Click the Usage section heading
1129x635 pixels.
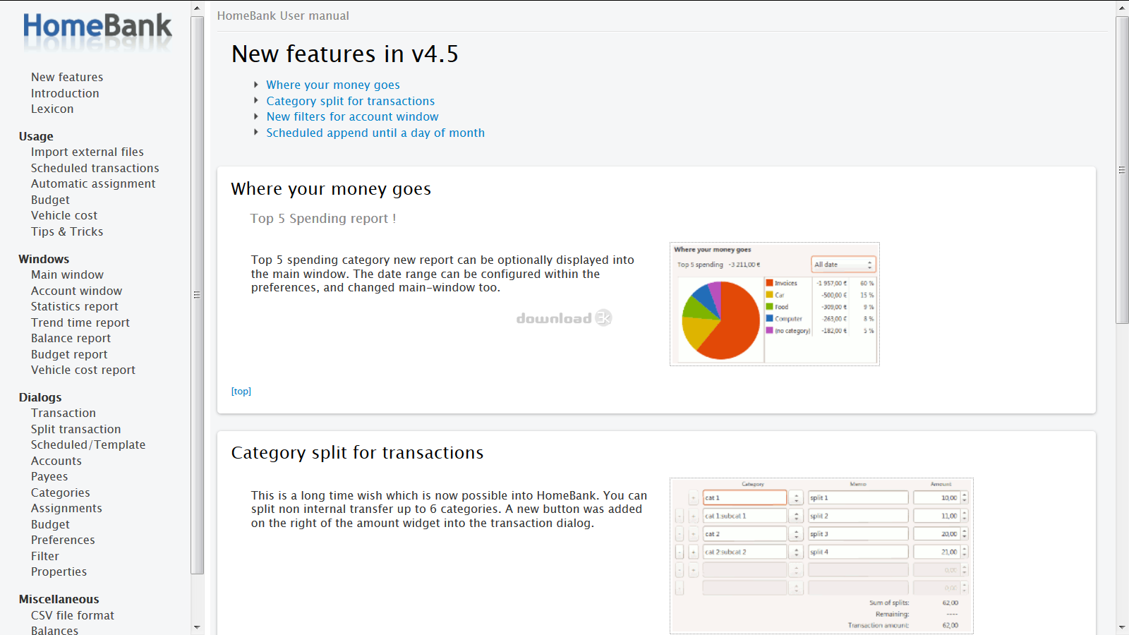coord(36,136)
